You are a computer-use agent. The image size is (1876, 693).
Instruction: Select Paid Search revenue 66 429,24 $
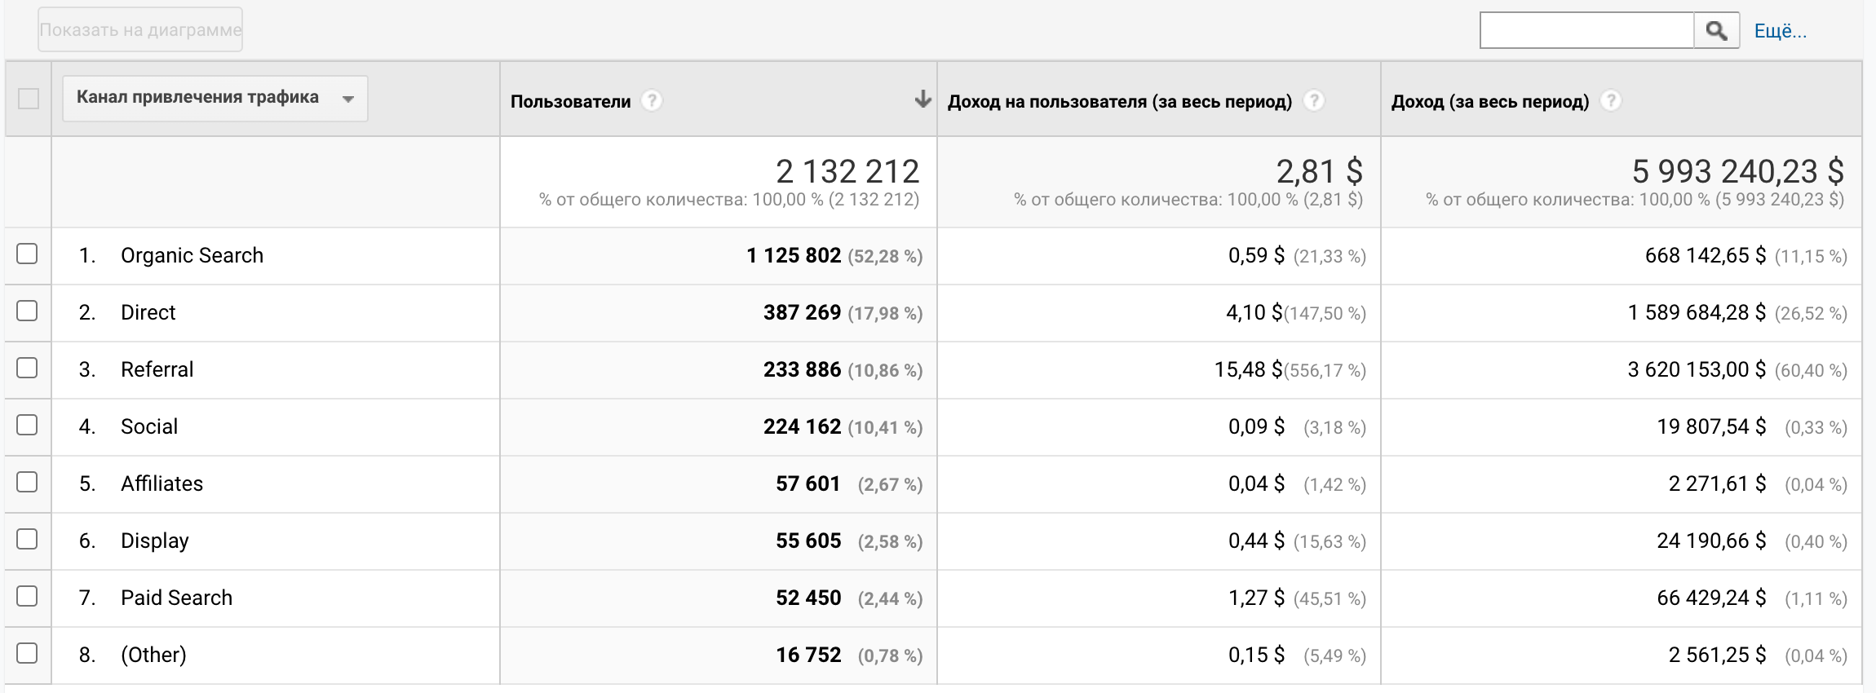point(1712,598)
